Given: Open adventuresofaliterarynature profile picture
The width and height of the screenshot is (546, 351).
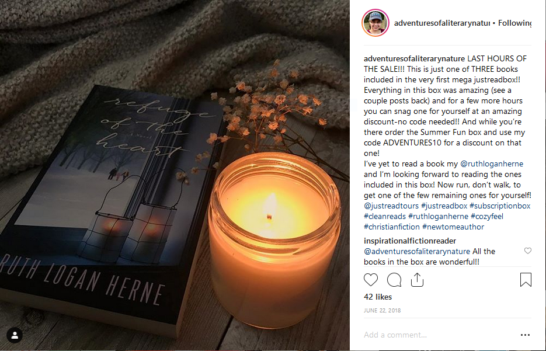Looking at the screenshot, I should tap(375, 23).
